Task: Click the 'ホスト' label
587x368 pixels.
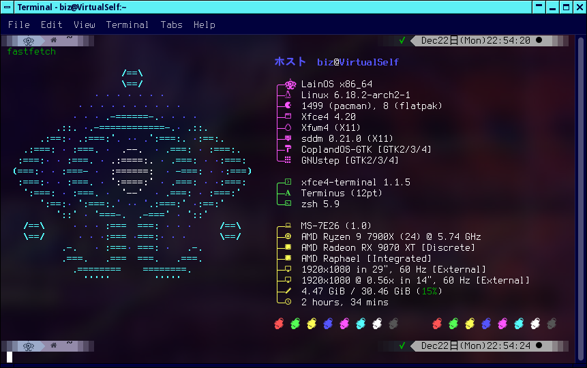Action: click(x=290, y=62)
